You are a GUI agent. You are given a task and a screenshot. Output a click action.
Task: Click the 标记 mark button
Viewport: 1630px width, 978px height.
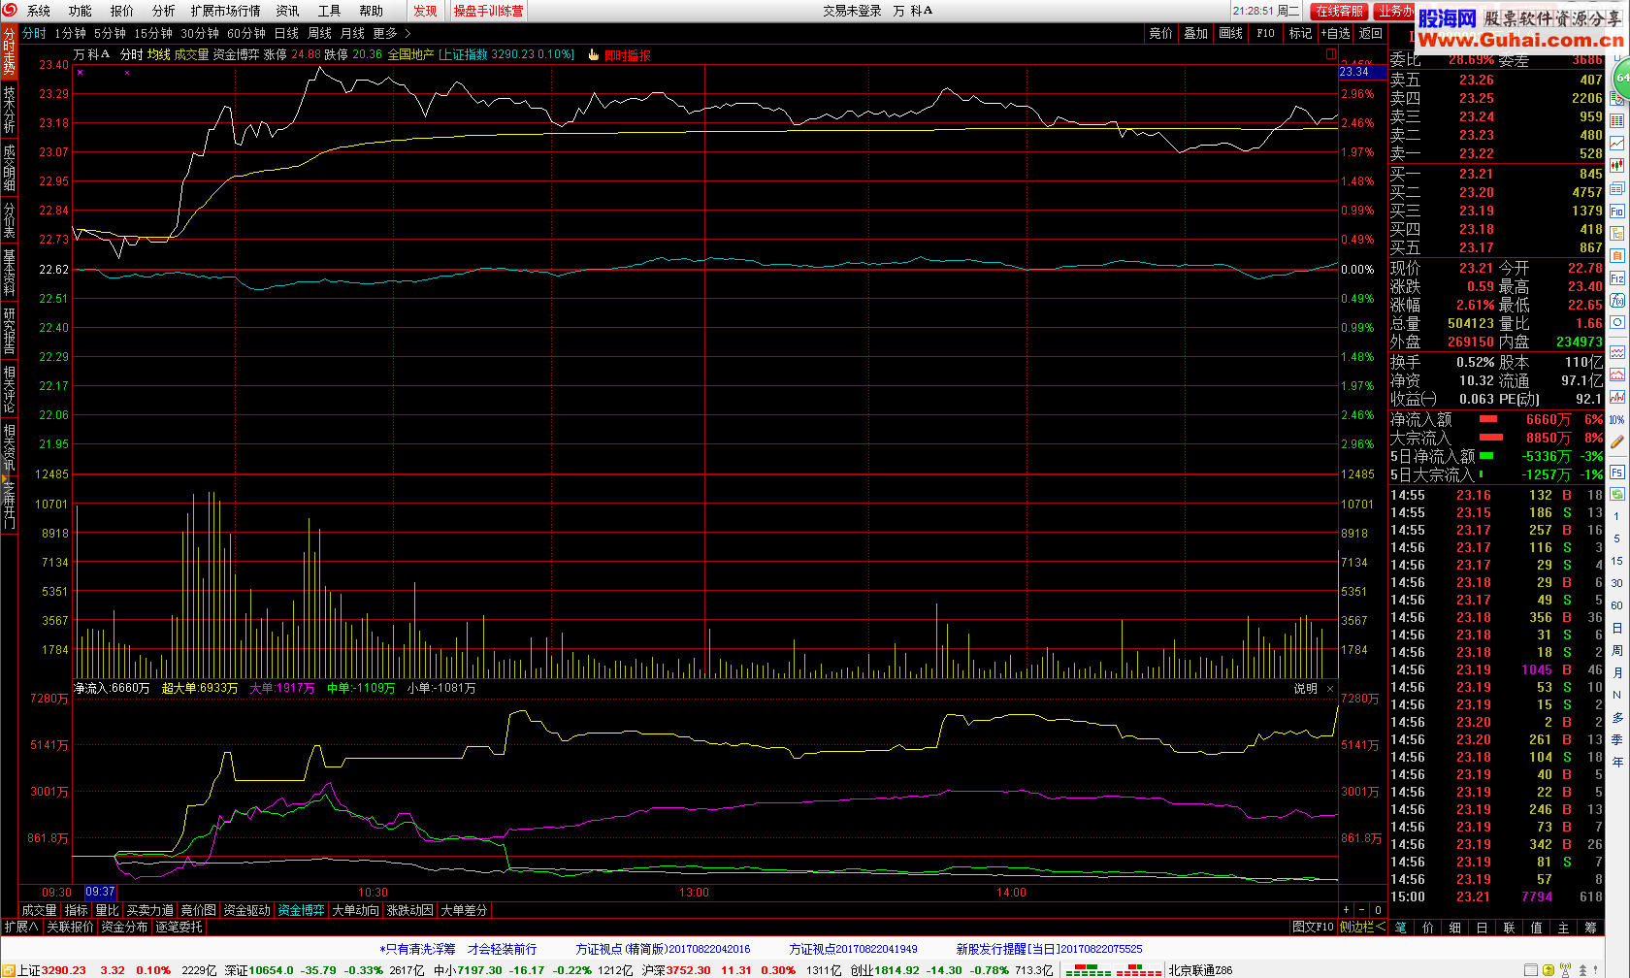pos(1300,33)
